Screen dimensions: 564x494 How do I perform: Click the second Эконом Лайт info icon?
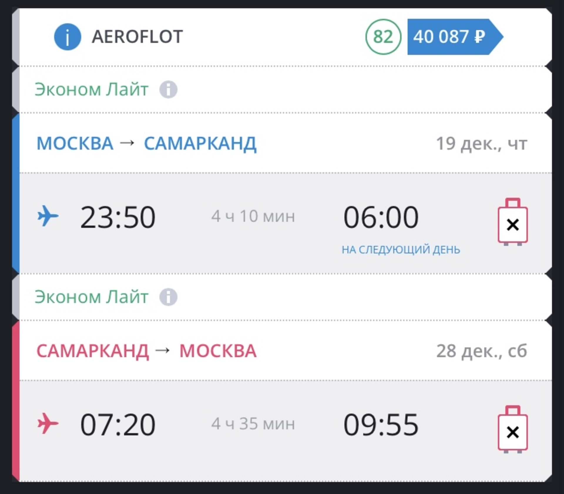(x=168, y=297)
